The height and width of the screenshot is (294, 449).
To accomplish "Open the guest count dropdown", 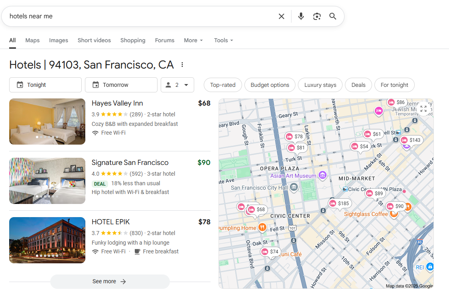I will (177, 85).
